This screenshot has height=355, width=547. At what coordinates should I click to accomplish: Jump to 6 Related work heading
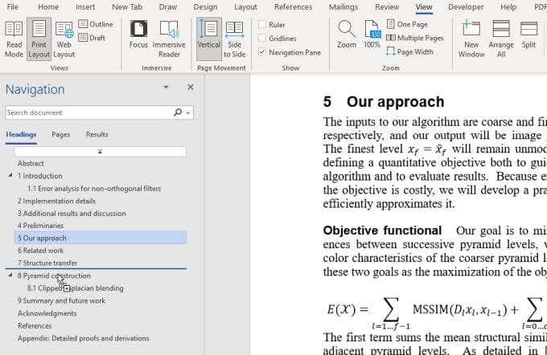point(40,251)
